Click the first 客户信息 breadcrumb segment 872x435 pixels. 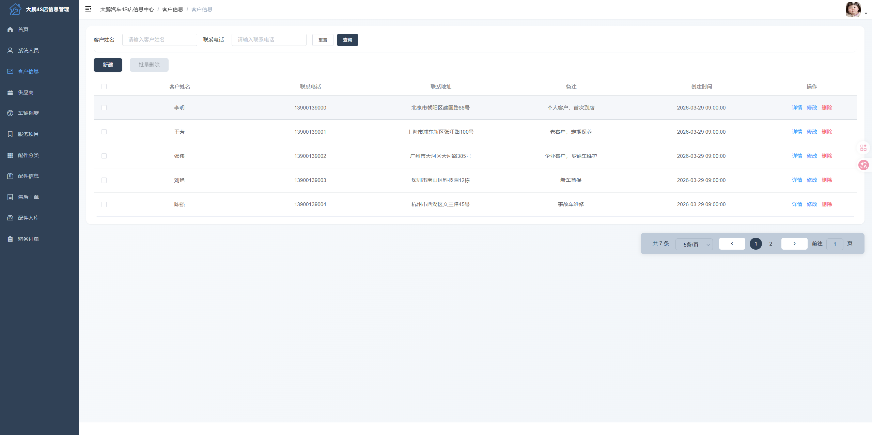[173, 10]
